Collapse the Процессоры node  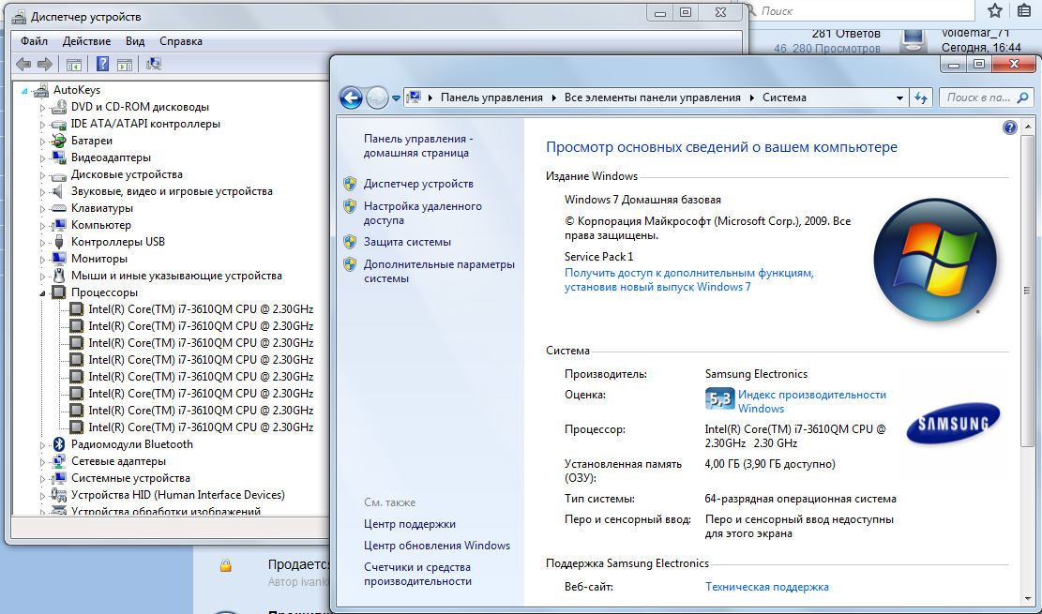(42, 292)
